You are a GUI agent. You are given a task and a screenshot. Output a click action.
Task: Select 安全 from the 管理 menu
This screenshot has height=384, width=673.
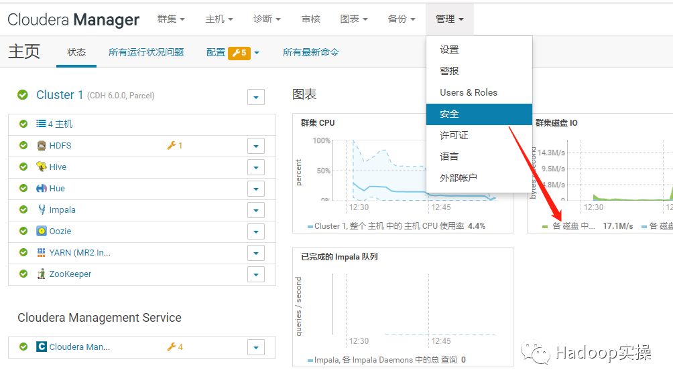click(x=449, y=114)
